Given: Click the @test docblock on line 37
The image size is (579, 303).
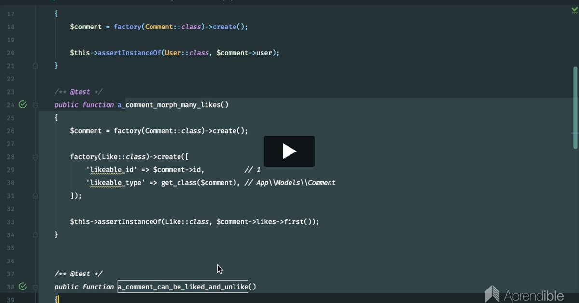Looking at the screenshot, I should 79,274.
